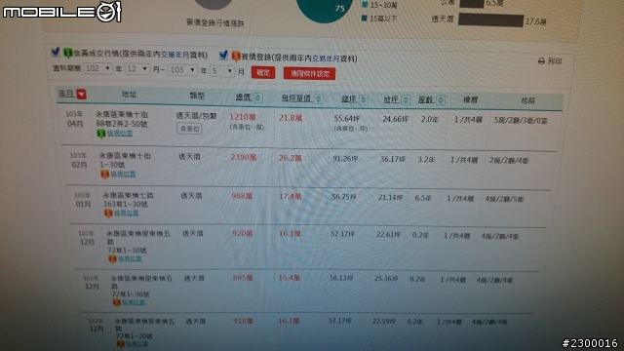The image size is (624, 351).
Task: Select the 17.4萬 unit price cell
Action: (x=290, y=196)
